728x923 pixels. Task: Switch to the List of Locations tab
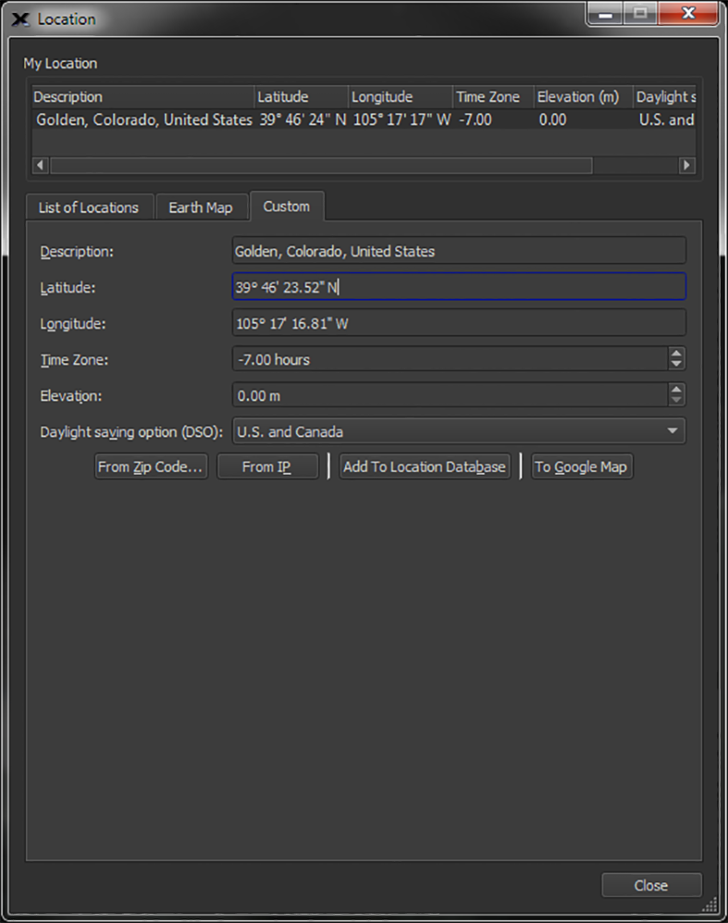(x=89, y=207)
